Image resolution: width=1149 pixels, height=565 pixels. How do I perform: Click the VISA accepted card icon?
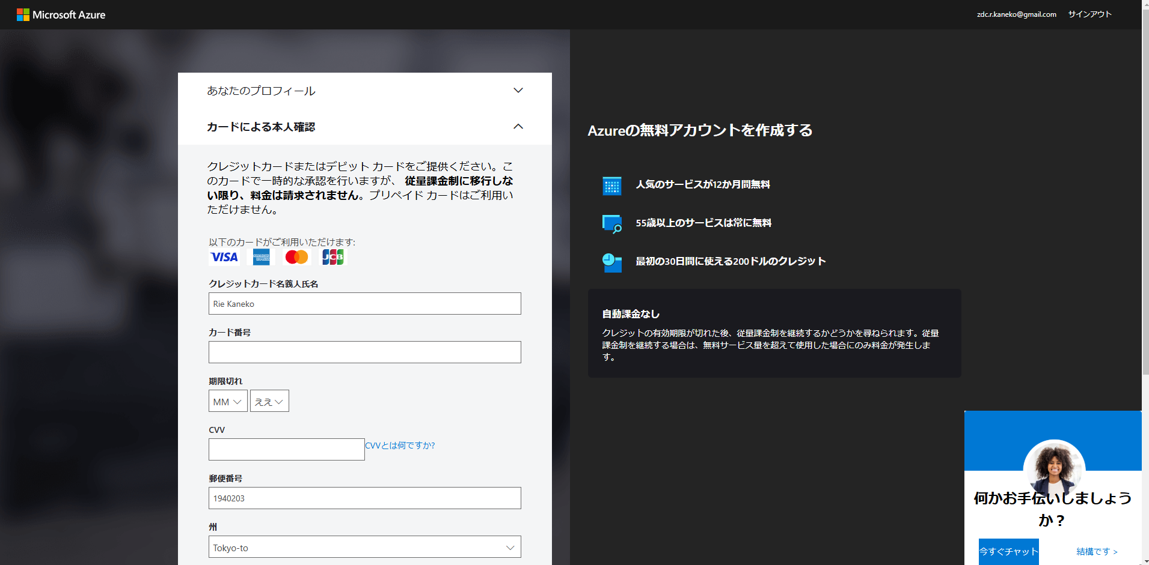[x=224, y=257]
